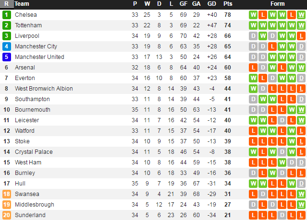This screenshot has width=307, height=220.
Task: Click Liverpool's first form box showing D
Action: pyautogui.click(x=253, y=35)
